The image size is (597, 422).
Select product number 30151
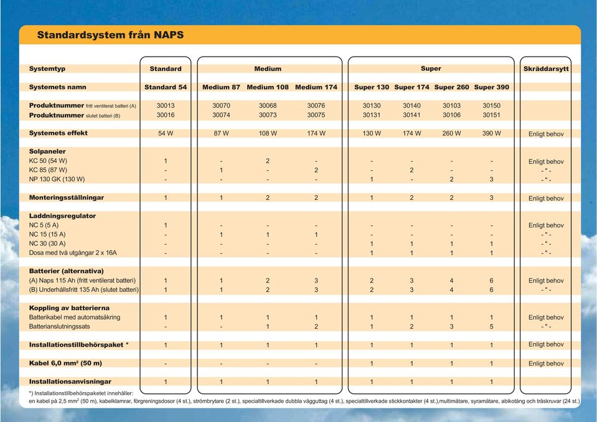[492, 115]
